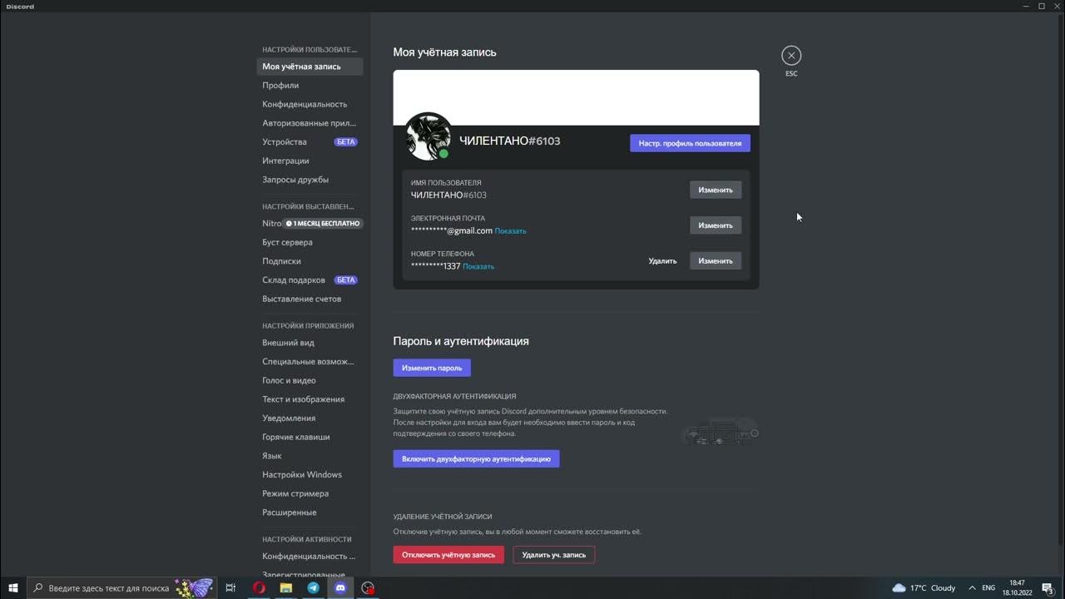Reveal phone number with Показать link
The width and height of the screenshot is (1065, 599).
point(478,267)
